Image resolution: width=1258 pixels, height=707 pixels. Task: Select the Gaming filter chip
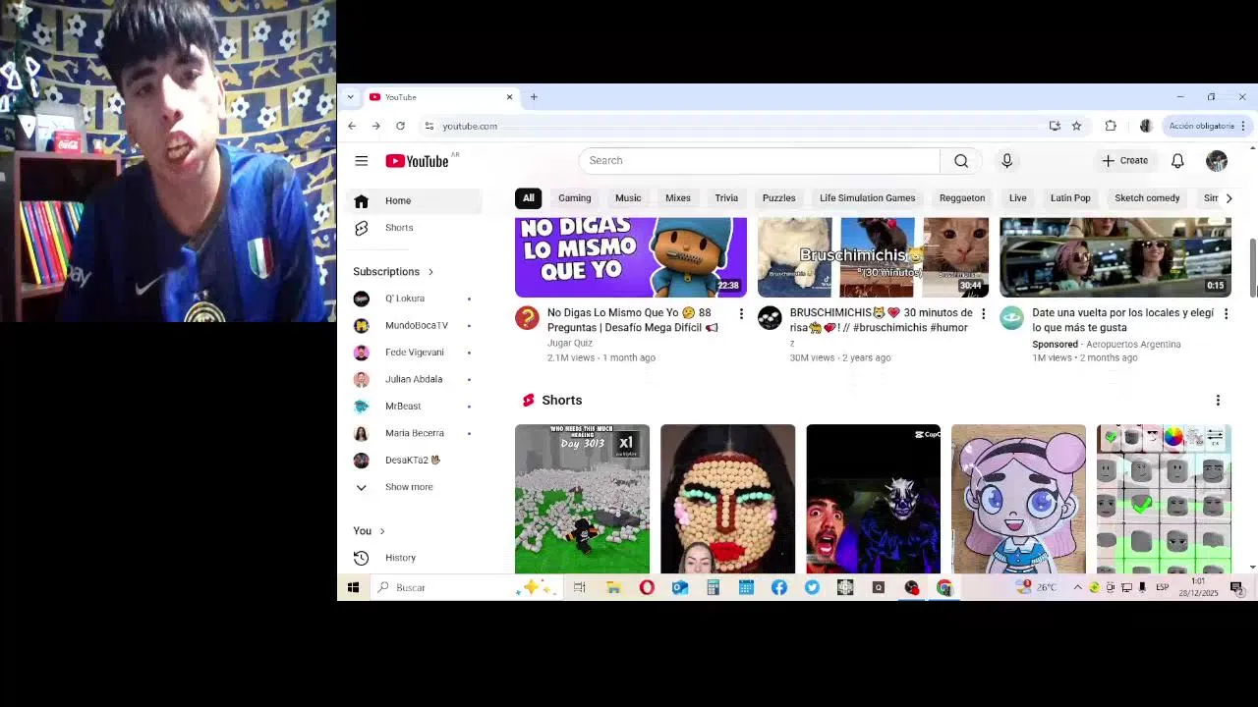pos(575,198)
